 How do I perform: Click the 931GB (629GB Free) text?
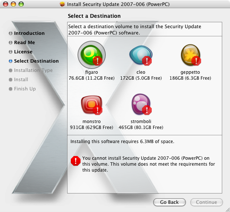92,127
